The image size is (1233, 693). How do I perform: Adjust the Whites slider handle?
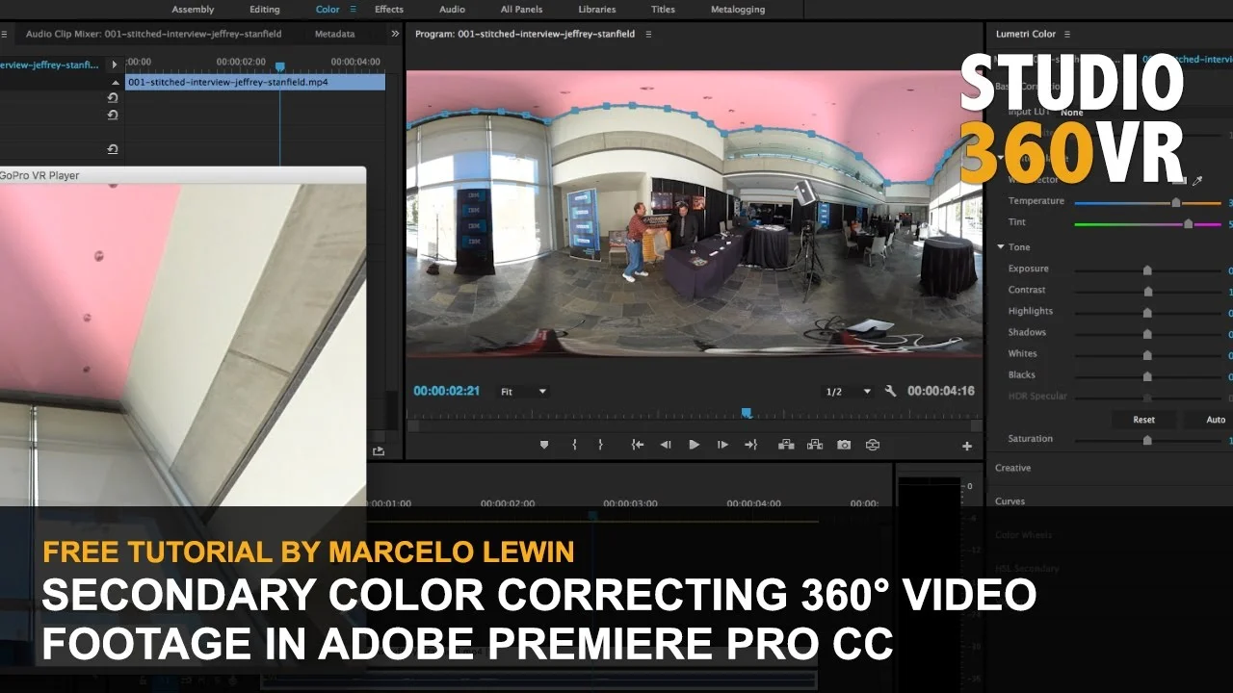(1147, 355)
